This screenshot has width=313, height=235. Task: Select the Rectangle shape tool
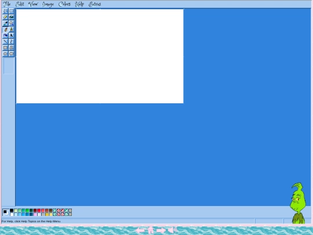pyautogui.click(x=5, y=48)
